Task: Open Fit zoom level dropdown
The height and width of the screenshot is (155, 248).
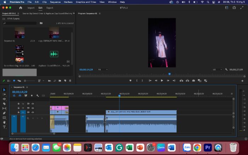Action: tap(103, 70)
